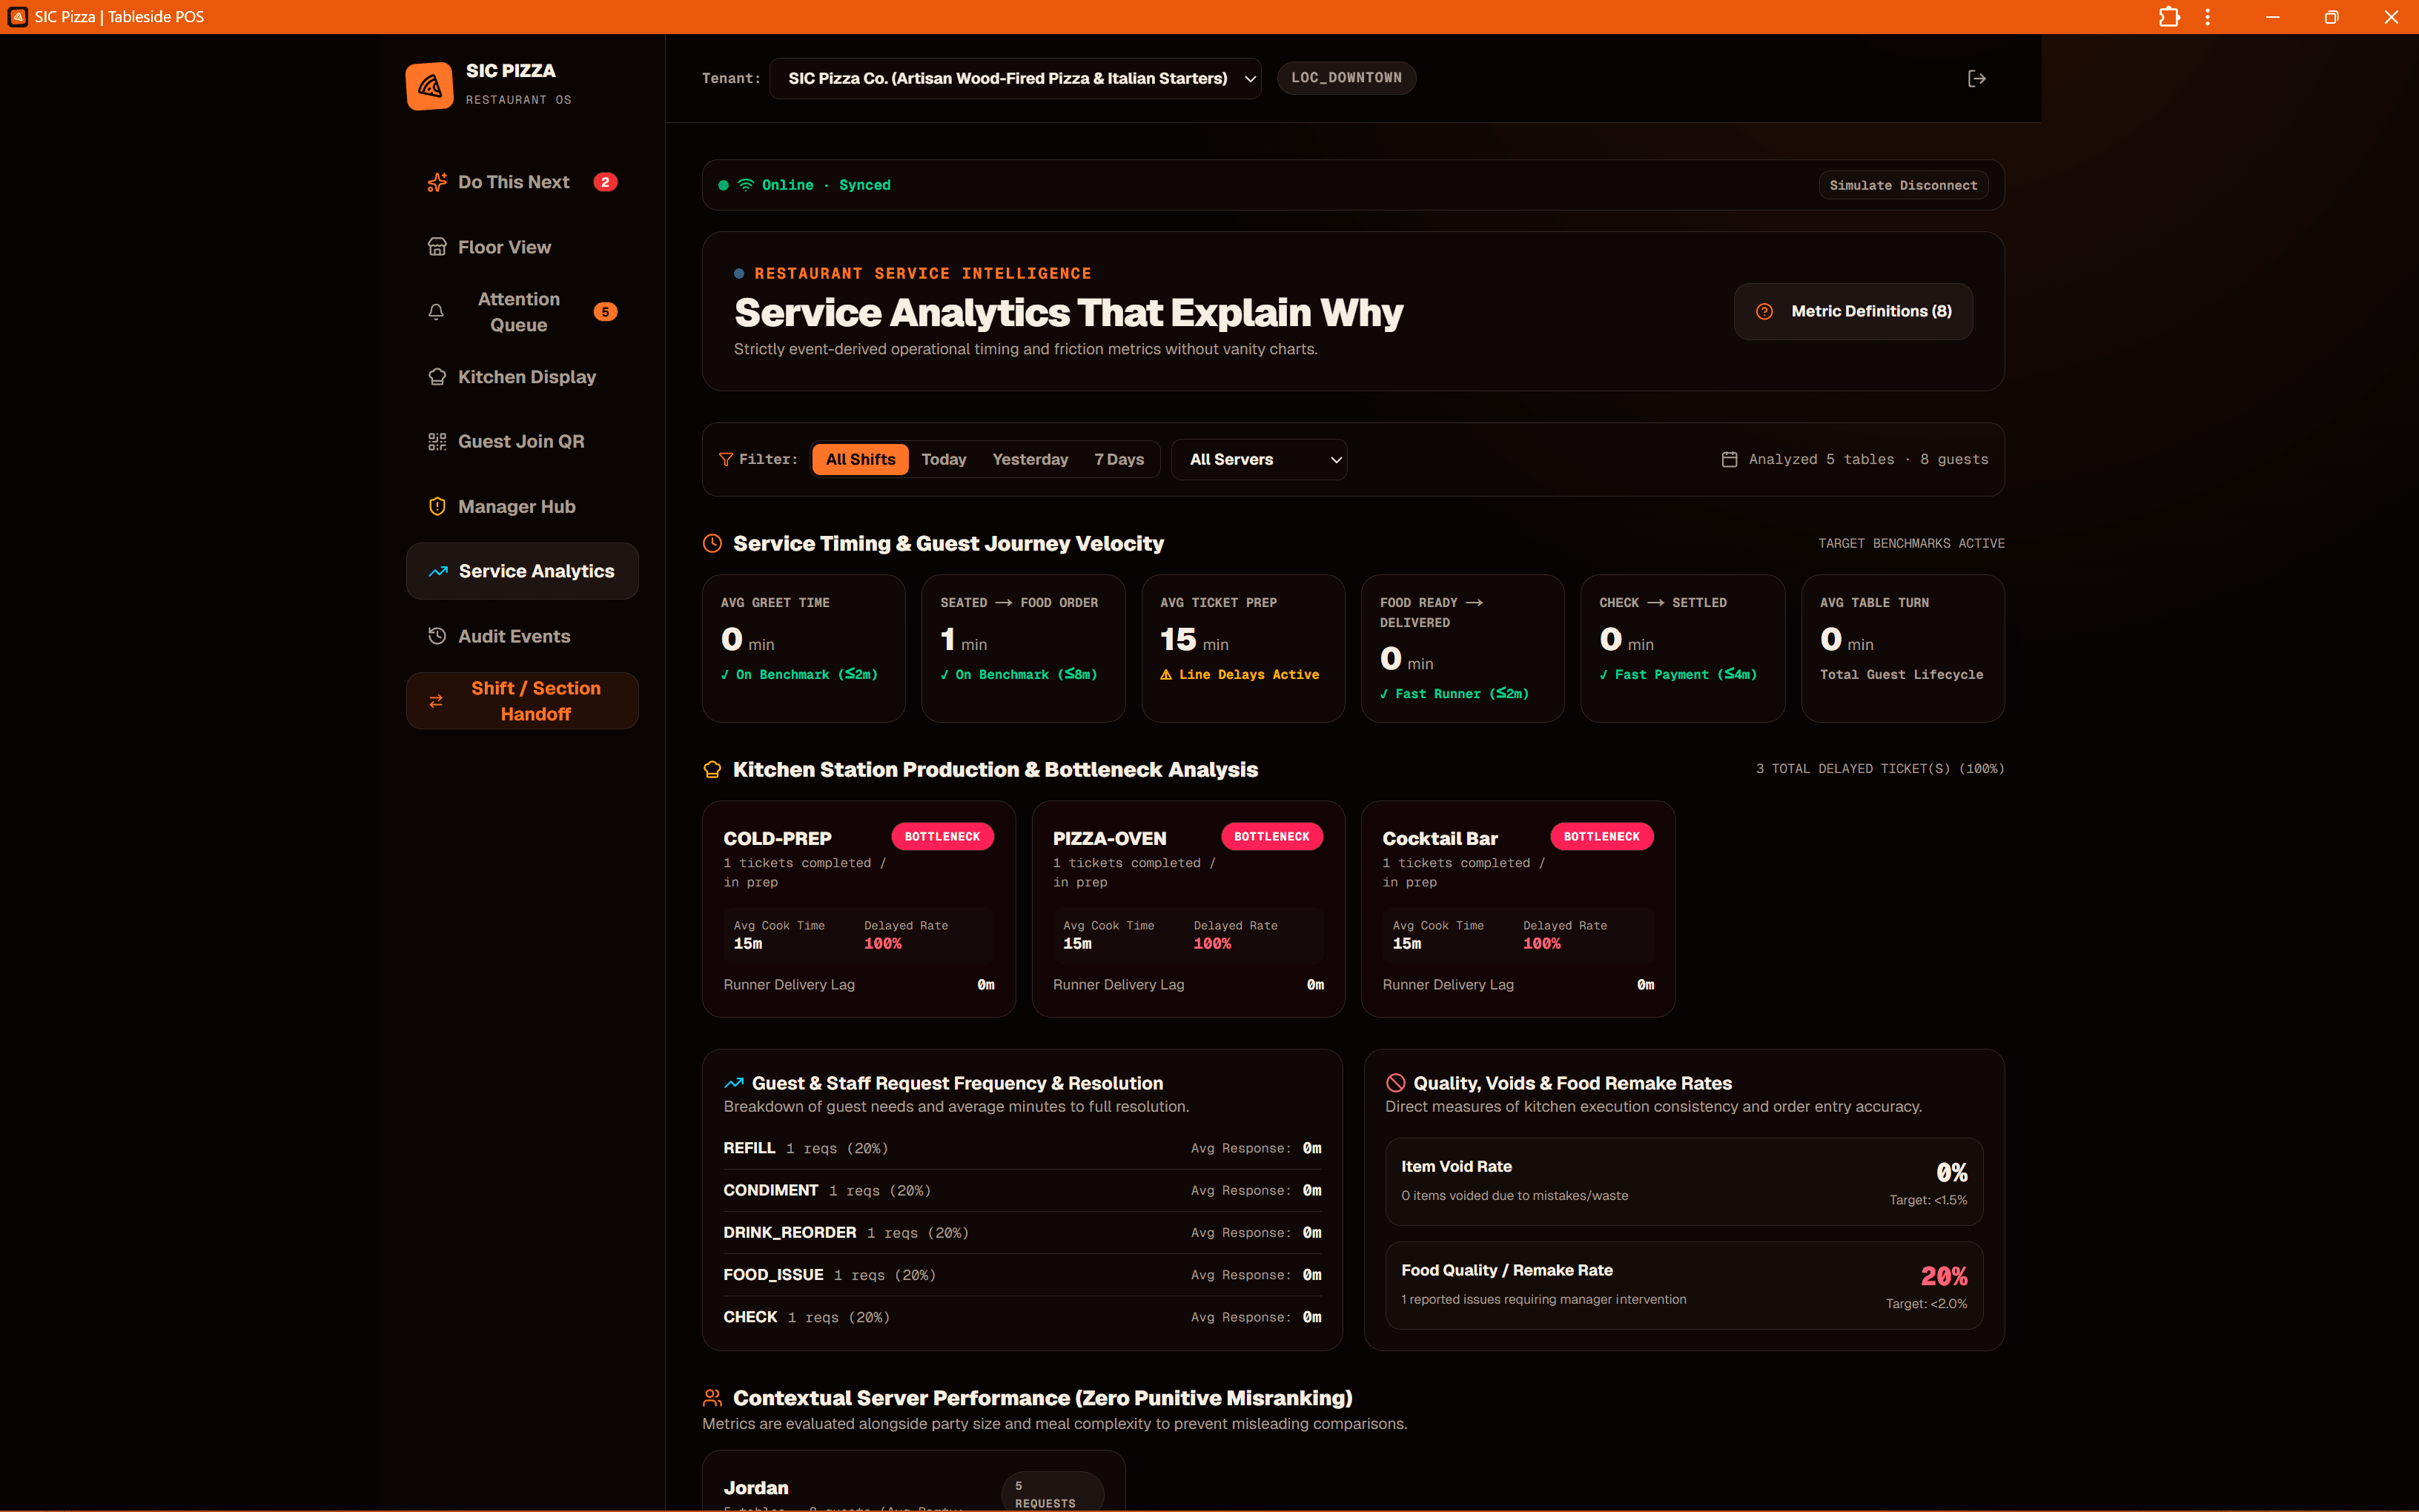2419x1512 pixels.
Task: Click the wifi icon in Online status bar
Action: (746, 185)
